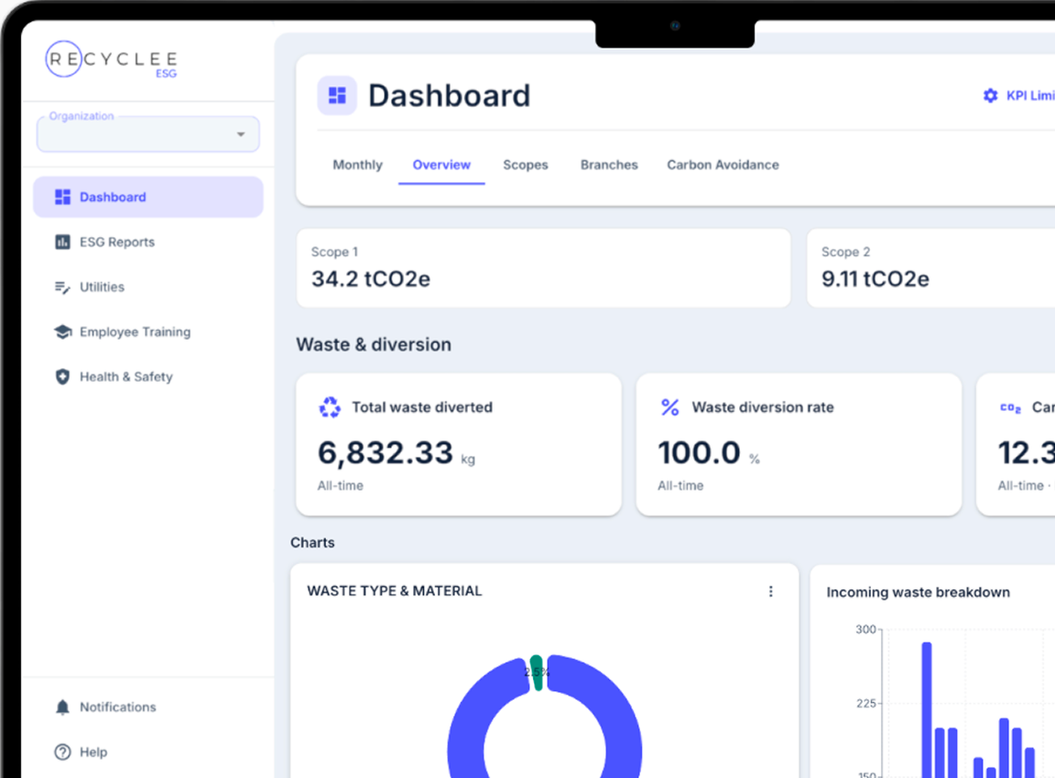The width and height of the screenshot is (1055, 778).
Task: Open the Help page link
Action: coord(148,751)
